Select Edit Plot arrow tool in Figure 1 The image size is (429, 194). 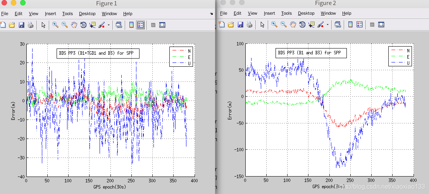click(43, 25)
